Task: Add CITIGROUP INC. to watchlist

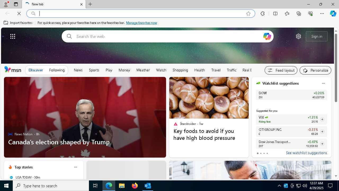Action: click(322, 132)
